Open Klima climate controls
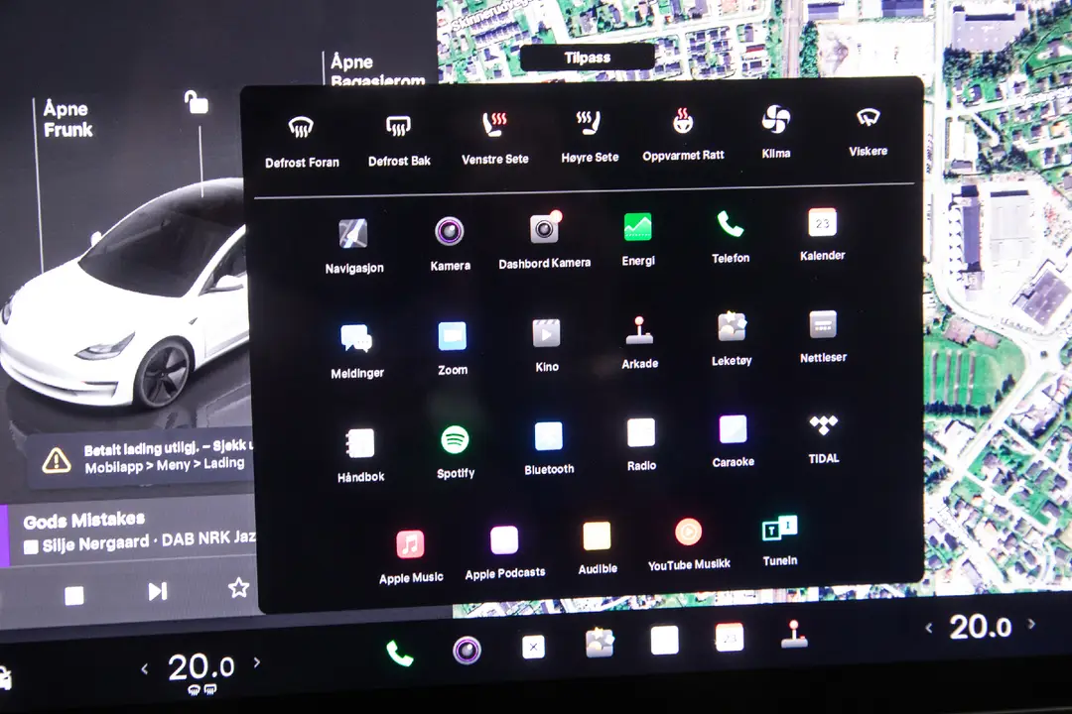The height and width of the screenshot is (714, 1072). (x=776, y=132)
